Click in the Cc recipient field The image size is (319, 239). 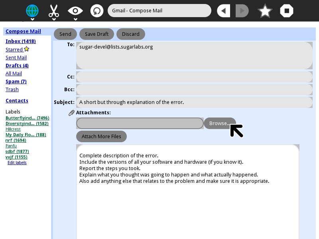pyautogui.click(x=194, y=77)
